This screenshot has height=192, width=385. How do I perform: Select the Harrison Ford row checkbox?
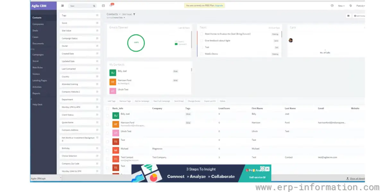point(107,124)
